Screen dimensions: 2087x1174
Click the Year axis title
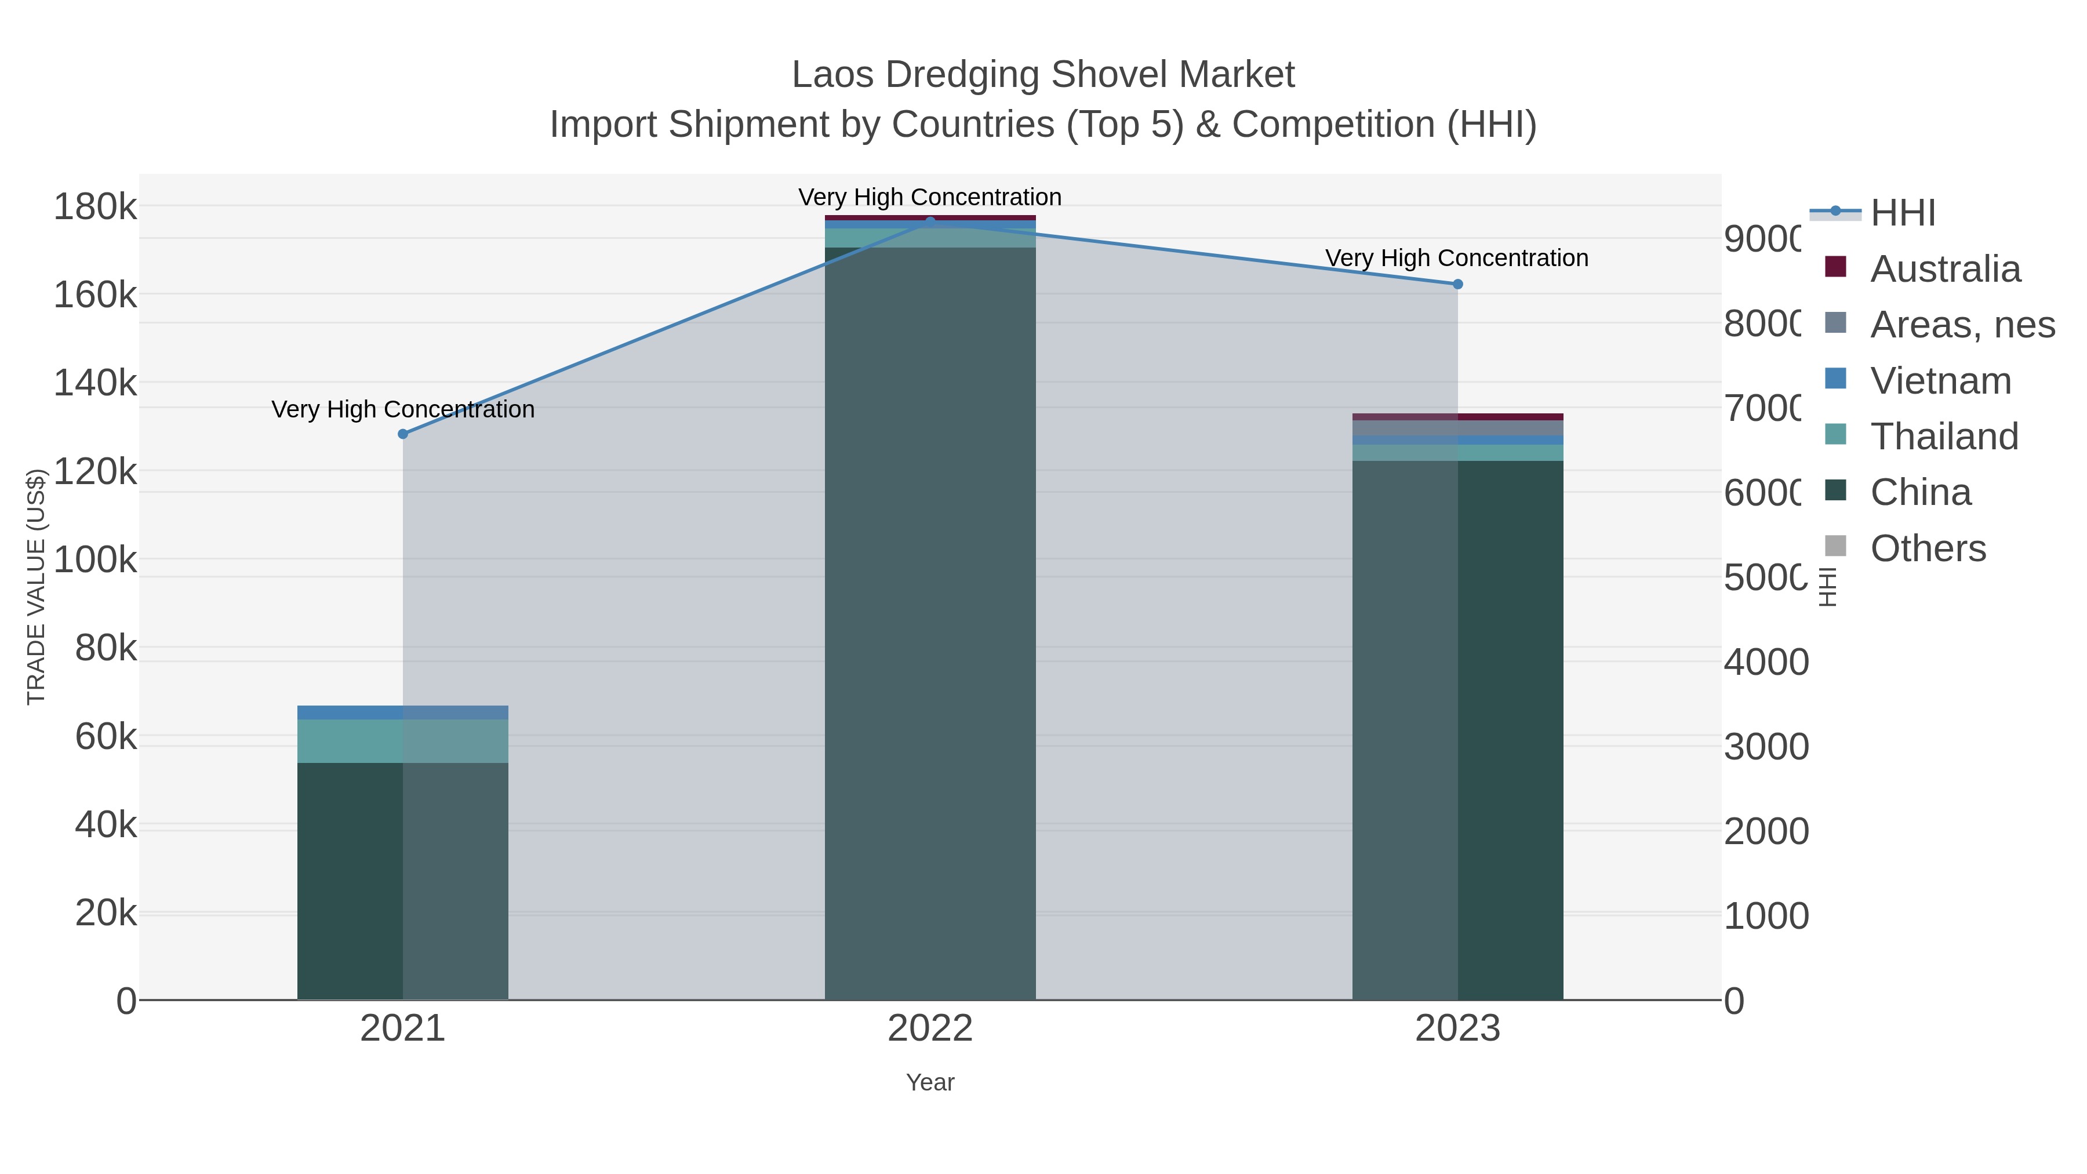[x=930, y=1082]
